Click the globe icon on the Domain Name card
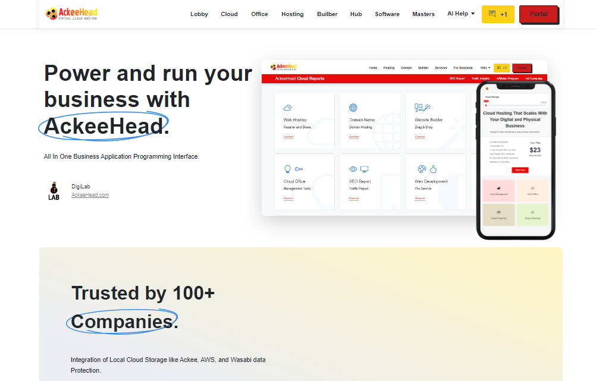 [x=353, y=108]
